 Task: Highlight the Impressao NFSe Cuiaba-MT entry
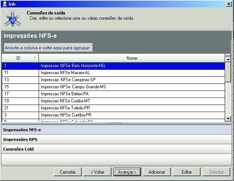[x=131, y=101]
